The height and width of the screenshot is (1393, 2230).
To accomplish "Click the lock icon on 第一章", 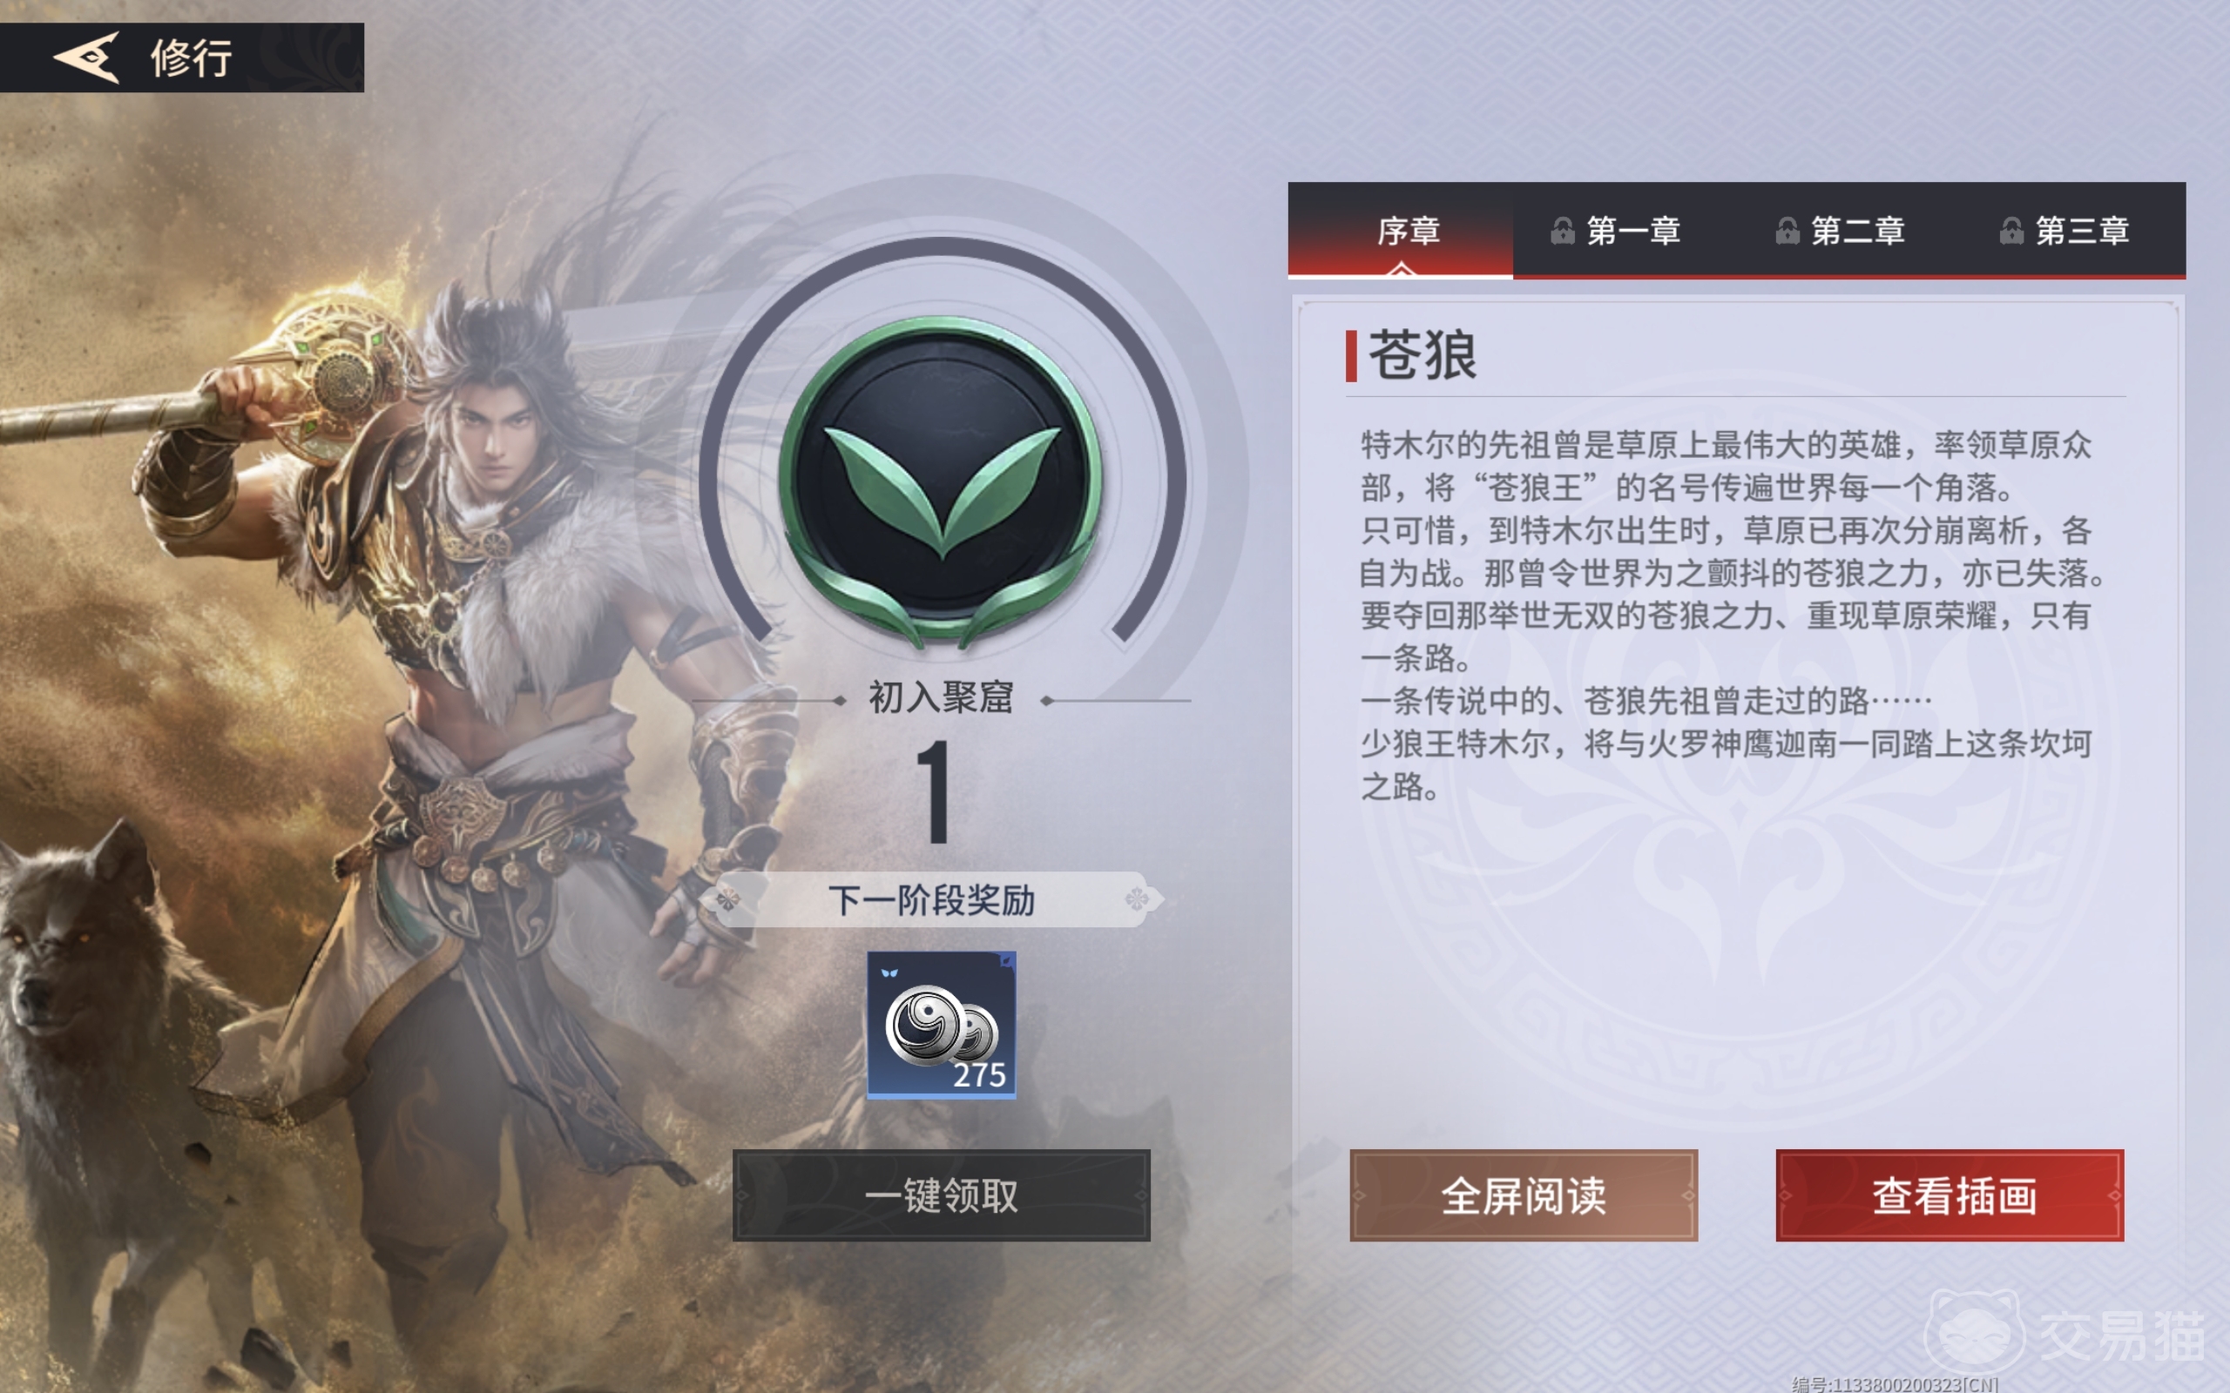I will (x=1562, y=231).
